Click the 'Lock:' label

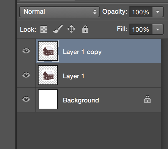click(28, 29)
